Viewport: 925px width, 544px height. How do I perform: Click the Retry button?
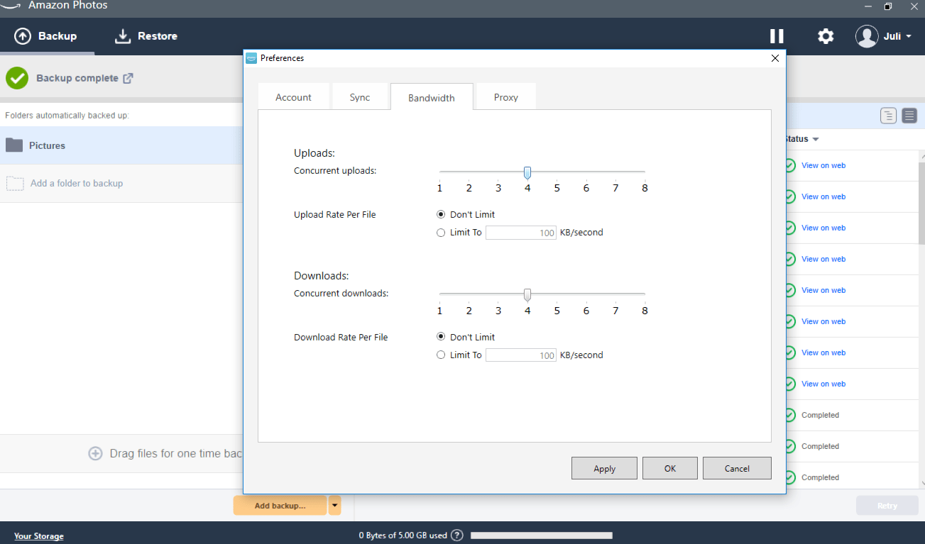[x=887, y=506]
